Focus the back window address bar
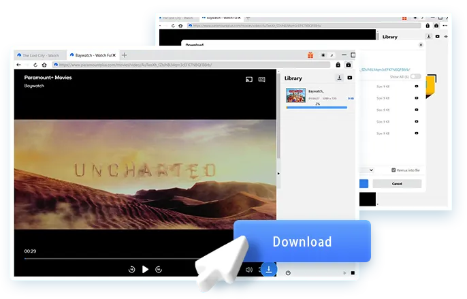Image resolution: width=467 pixels, height=299 pixels. click(304, 26)
